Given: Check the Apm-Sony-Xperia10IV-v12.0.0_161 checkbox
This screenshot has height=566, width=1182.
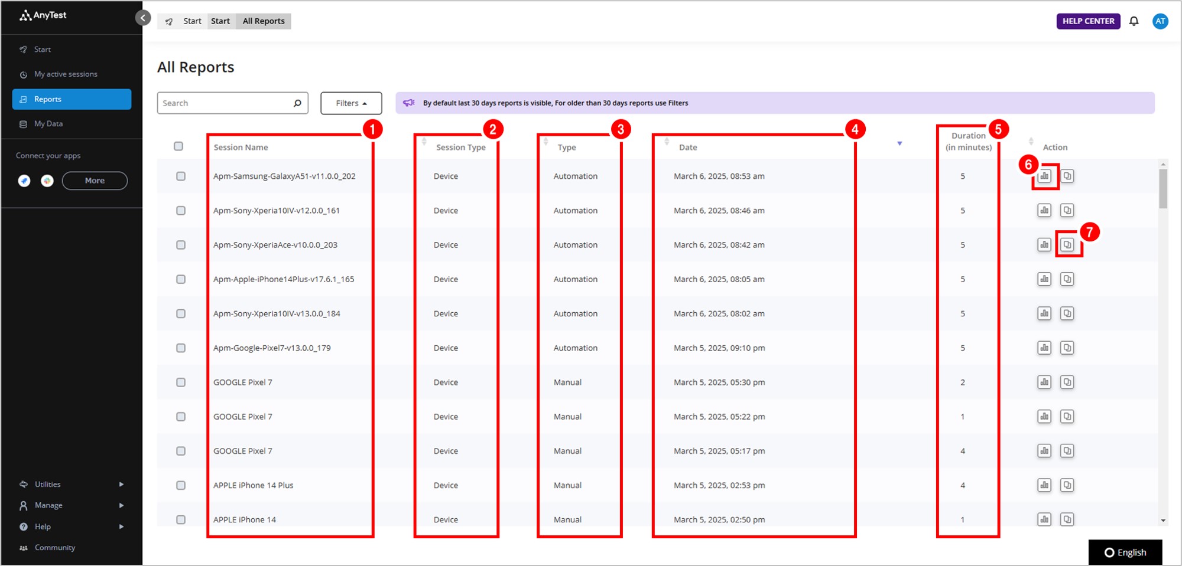Looking at the screenshot, I should 181,210.
